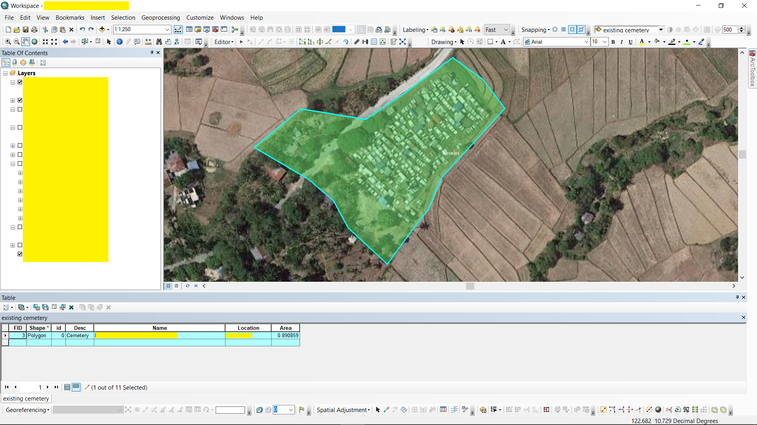Go to the last record in the attribute table
757x425 pixels.
tap(56, 387)
